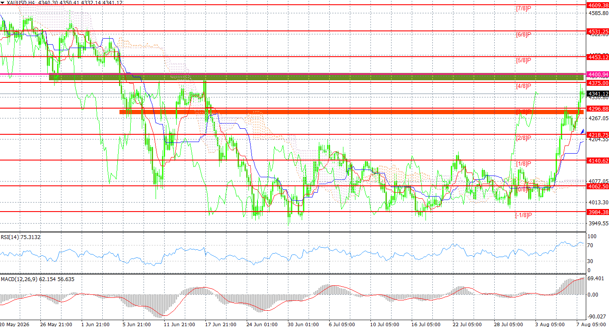Click the [2/8]P Murrey level label
Viewport: 609px width, 327px height.
coord(523,138)
